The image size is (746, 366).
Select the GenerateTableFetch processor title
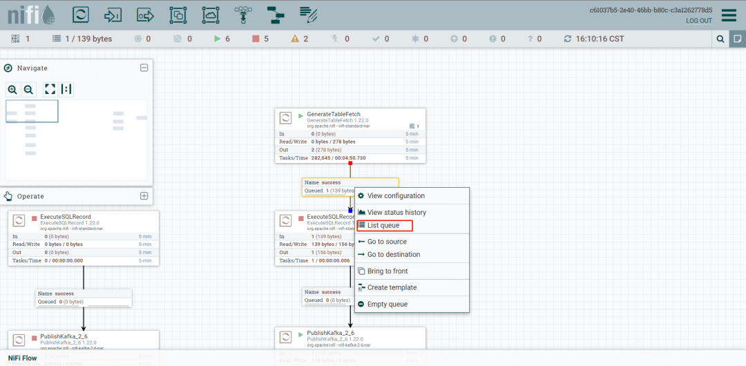click(334, 114)
